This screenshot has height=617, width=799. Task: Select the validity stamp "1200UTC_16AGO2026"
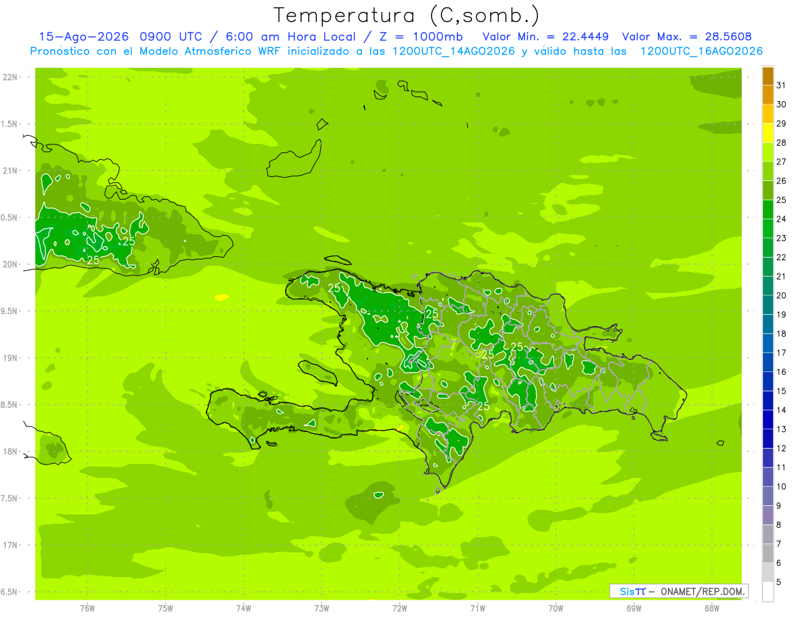(701, 51)
